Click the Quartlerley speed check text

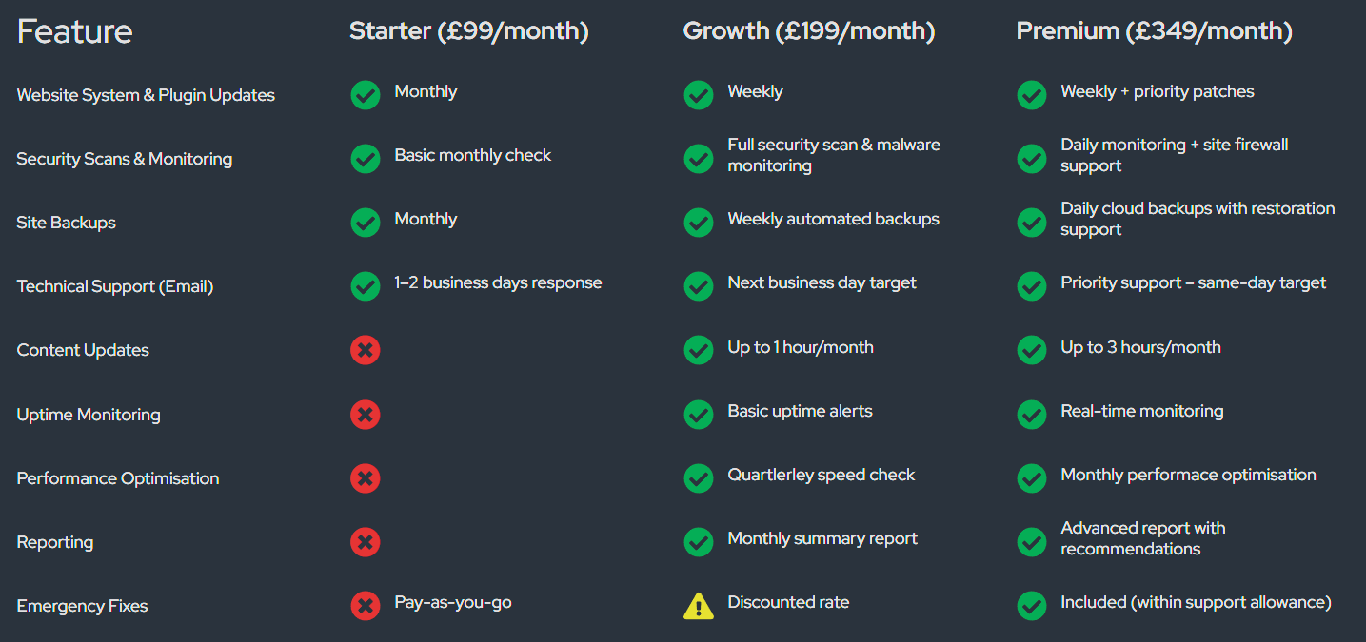pyautogui.click(x=822, y=475)
